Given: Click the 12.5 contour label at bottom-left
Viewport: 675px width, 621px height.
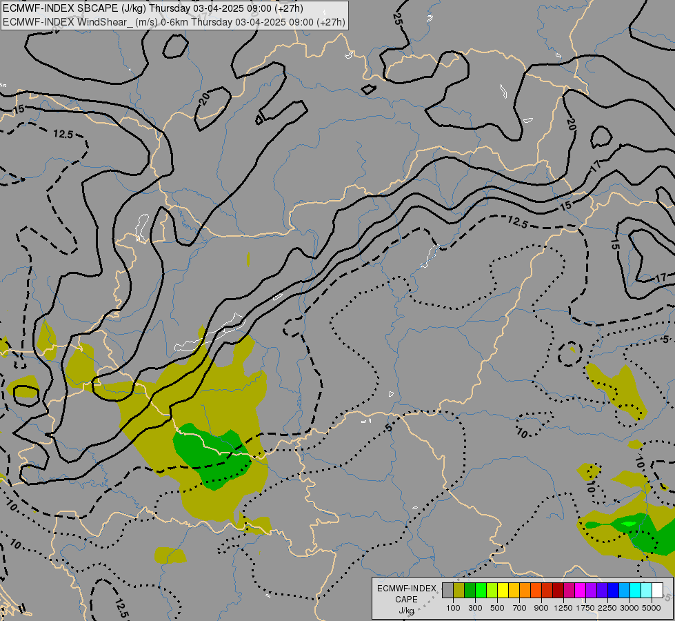Looking at the screenshot, I should click(x=121, y=609).
